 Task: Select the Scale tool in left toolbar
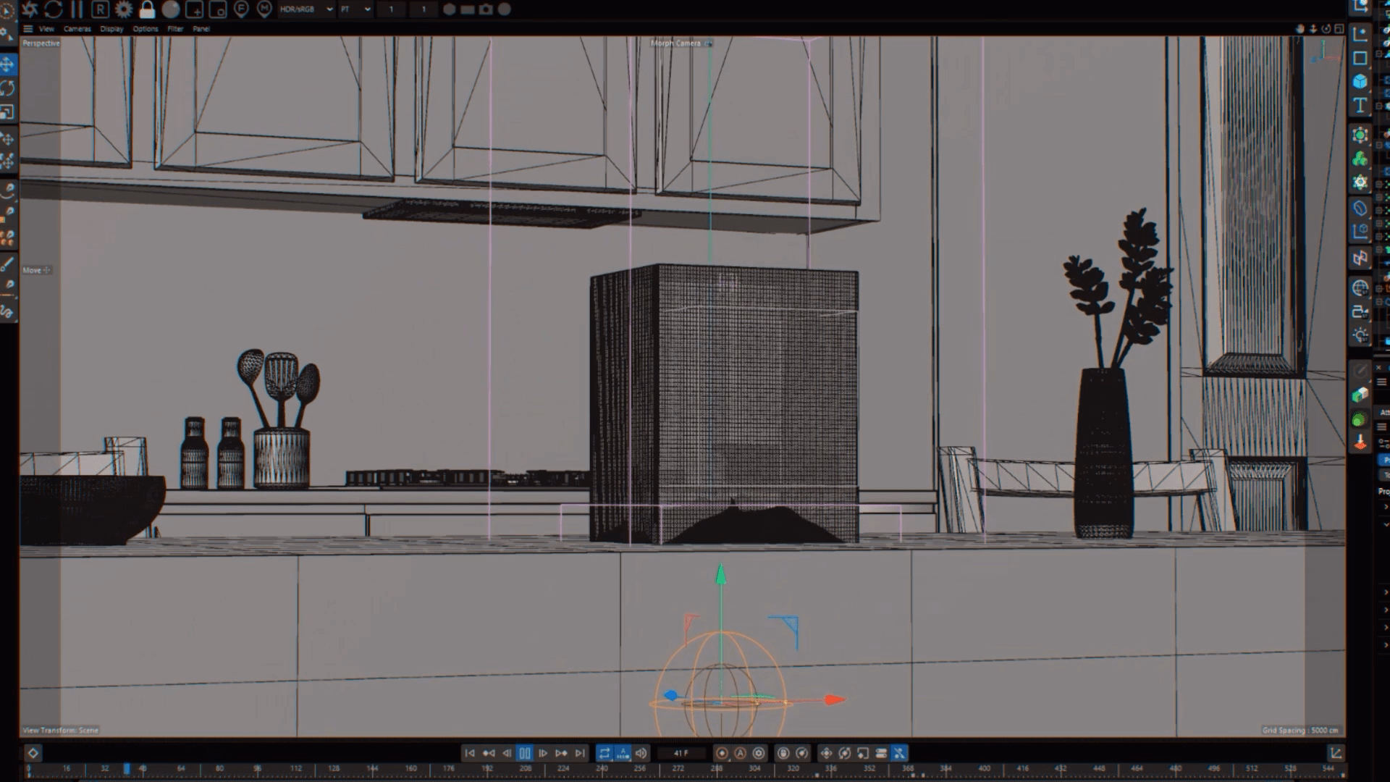click(7, 112)
